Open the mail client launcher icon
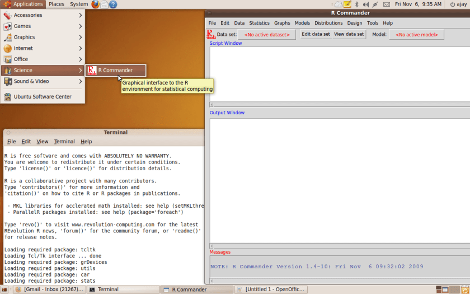Viewport: 470px width, 294px height. (104, 4)
